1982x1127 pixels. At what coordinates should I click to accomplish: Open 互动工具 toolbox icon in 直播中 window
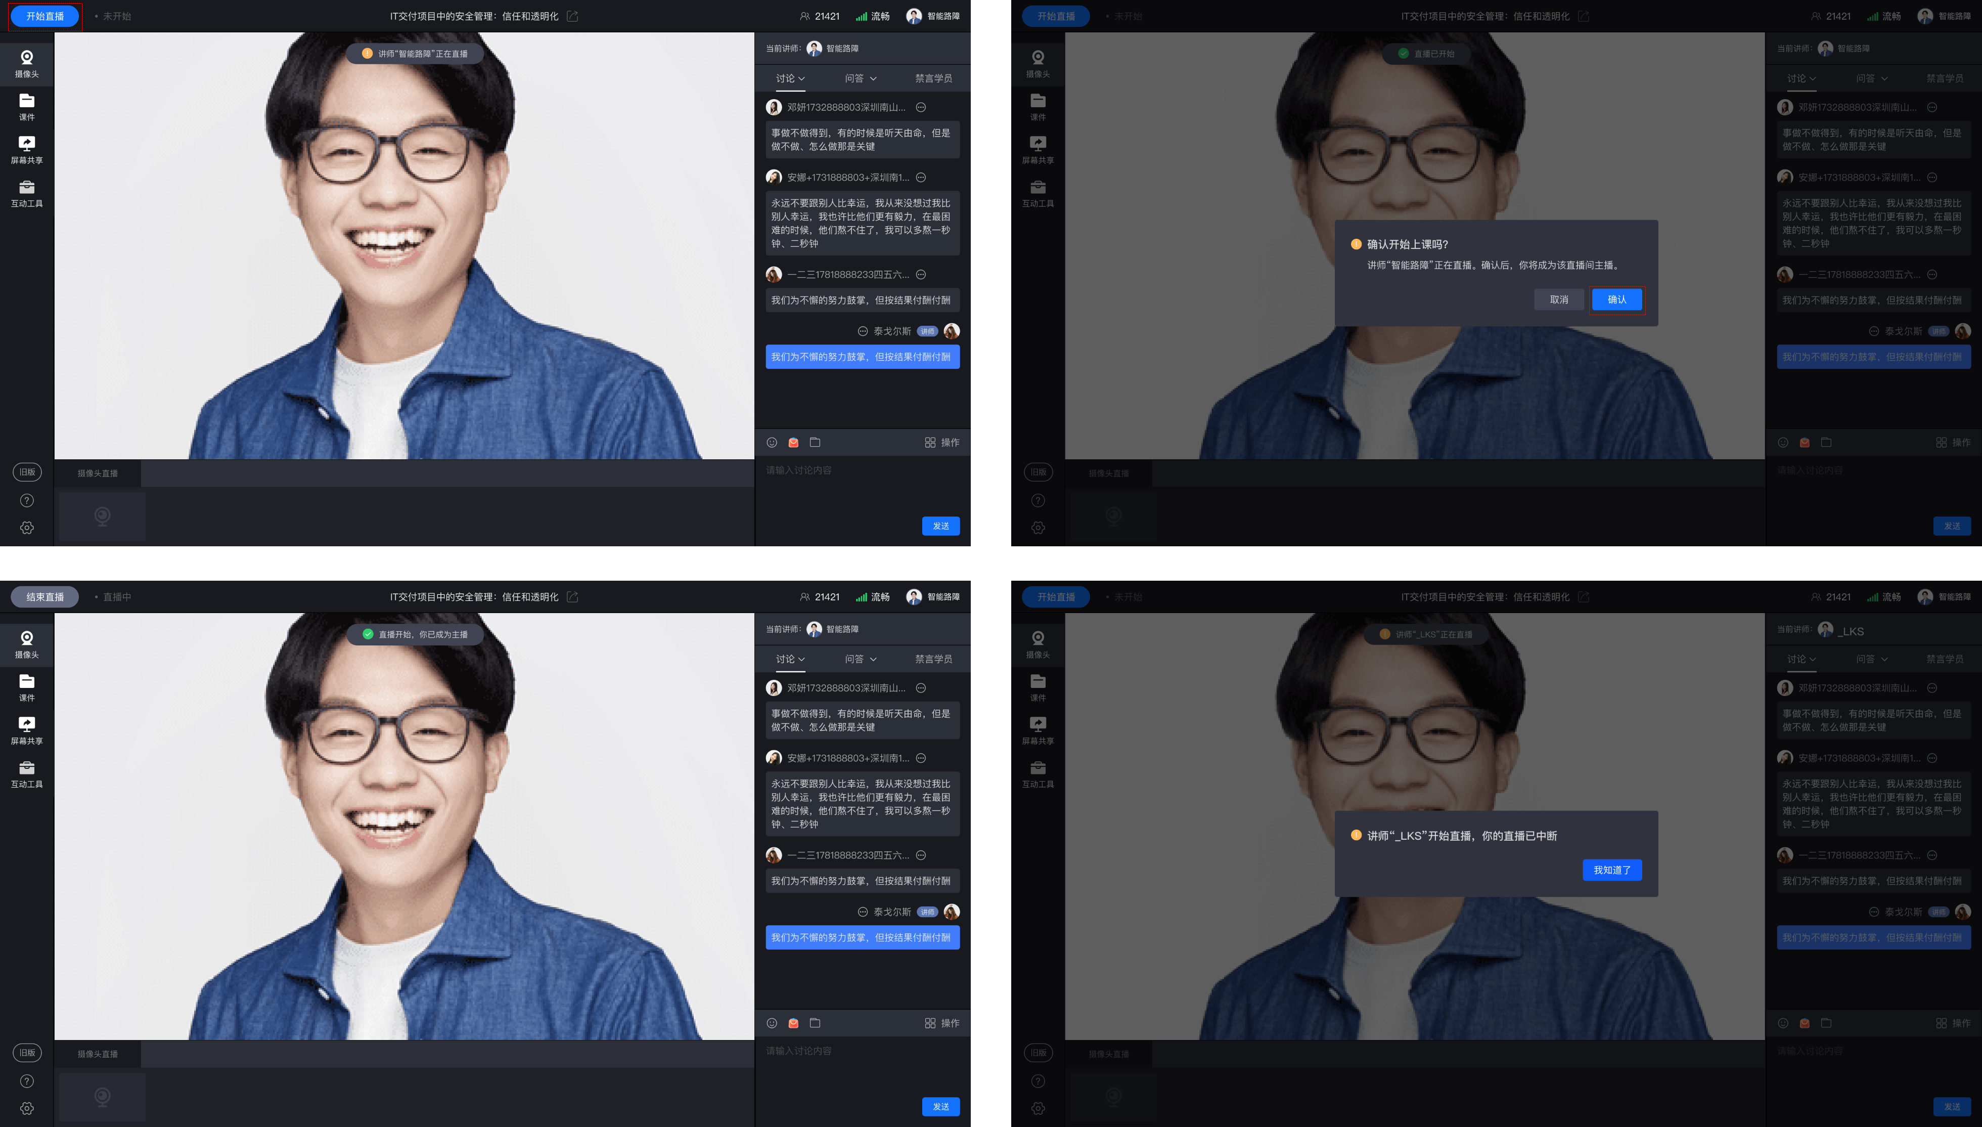point(26,774)
